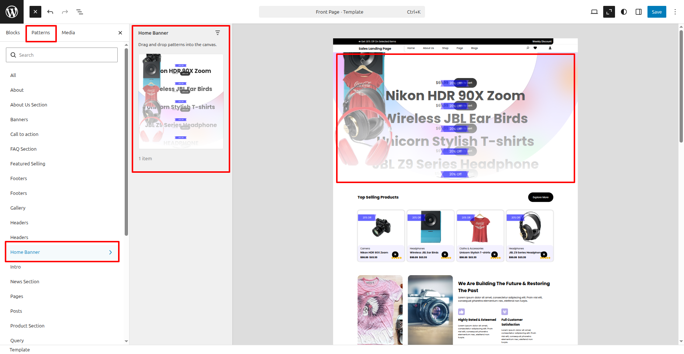The width and height of the screenshot is (684, 354).
Task: Open the Options three-dot menu
Action: 675,12
